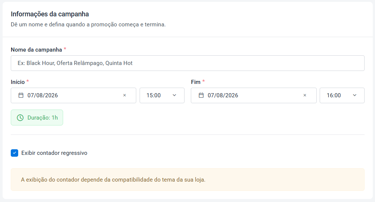The width and height of the screenshot is (375, 202).
Task: Click the 'Informações da campanha' heading
Action: coord(50,14)
